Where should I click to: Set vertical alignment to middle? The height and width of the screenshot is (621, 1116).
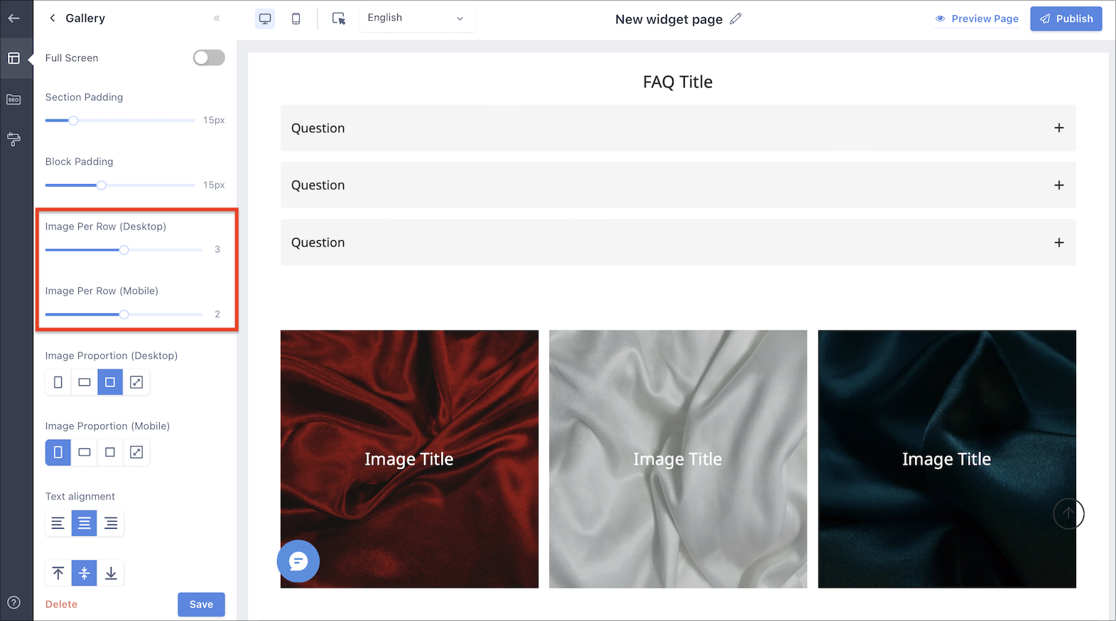[x=85, y=573]
